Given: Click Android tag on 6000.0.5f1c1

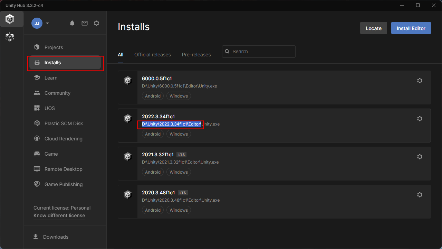Looking at the screenshot, I should point(153,96).
